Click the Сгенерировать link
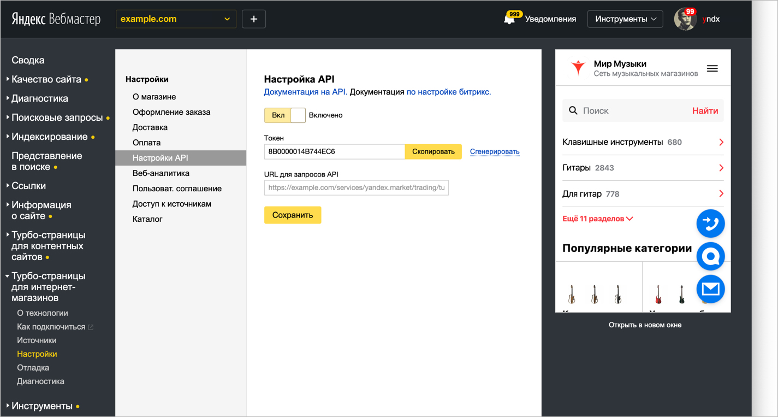The image size is (778, 417). click(x=495, y=152)
